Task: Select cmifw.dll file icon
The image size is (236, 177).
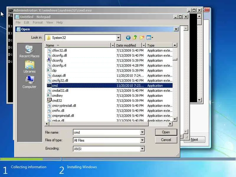Action: [49, 110]
